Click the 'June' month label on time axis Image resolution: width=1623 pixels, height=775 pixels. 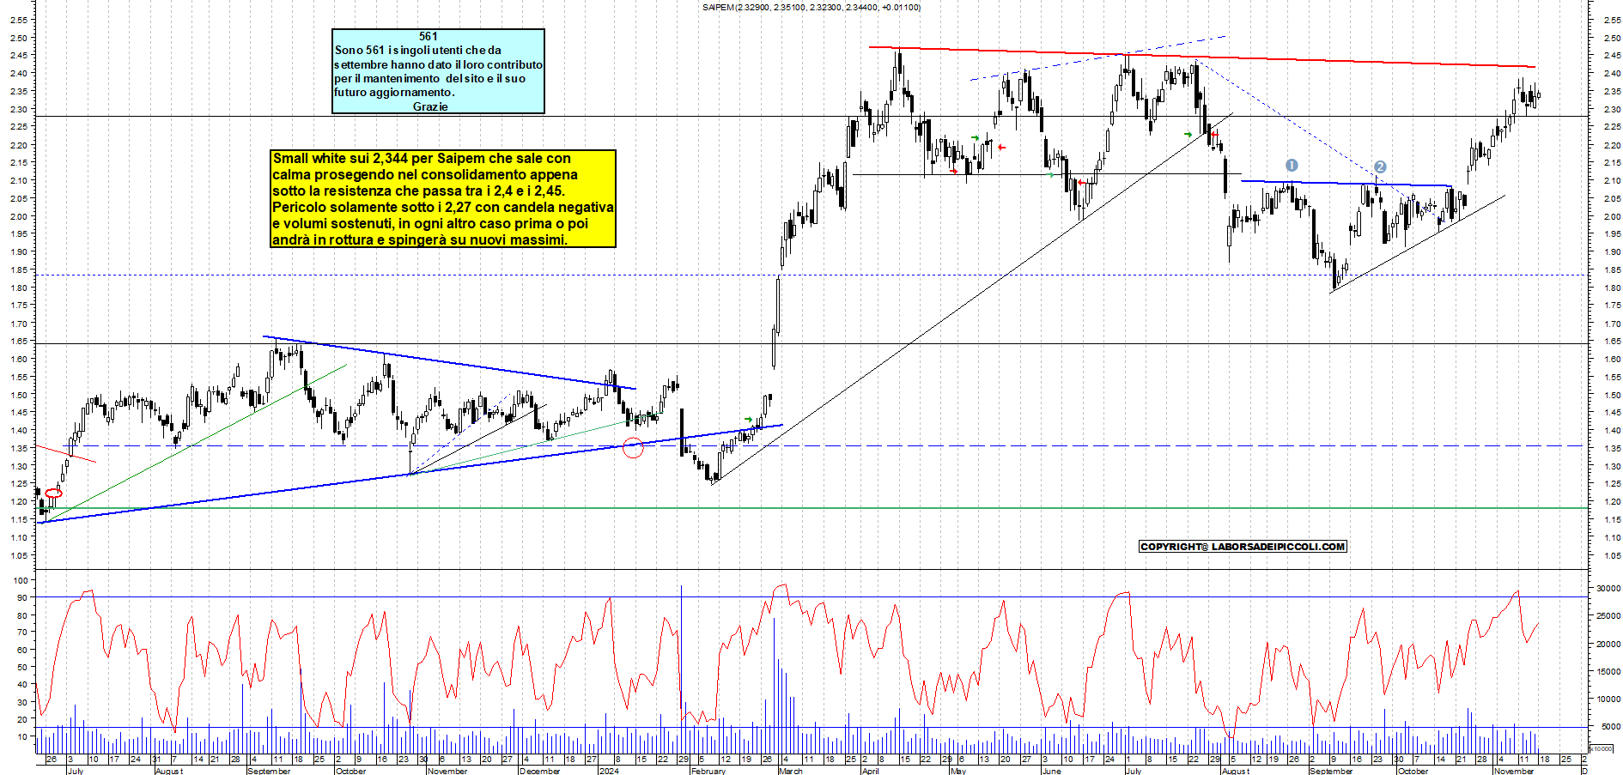tap(1051, 771)
